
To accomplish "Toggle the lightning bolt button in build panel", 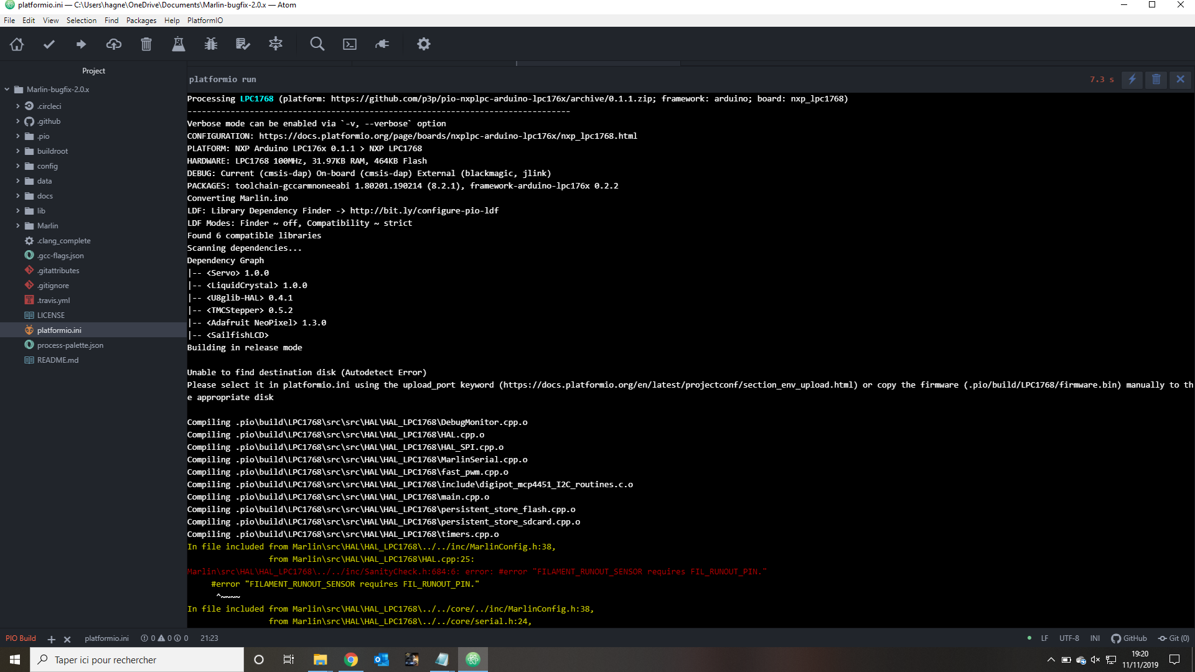I will [x=1132, y=80].
